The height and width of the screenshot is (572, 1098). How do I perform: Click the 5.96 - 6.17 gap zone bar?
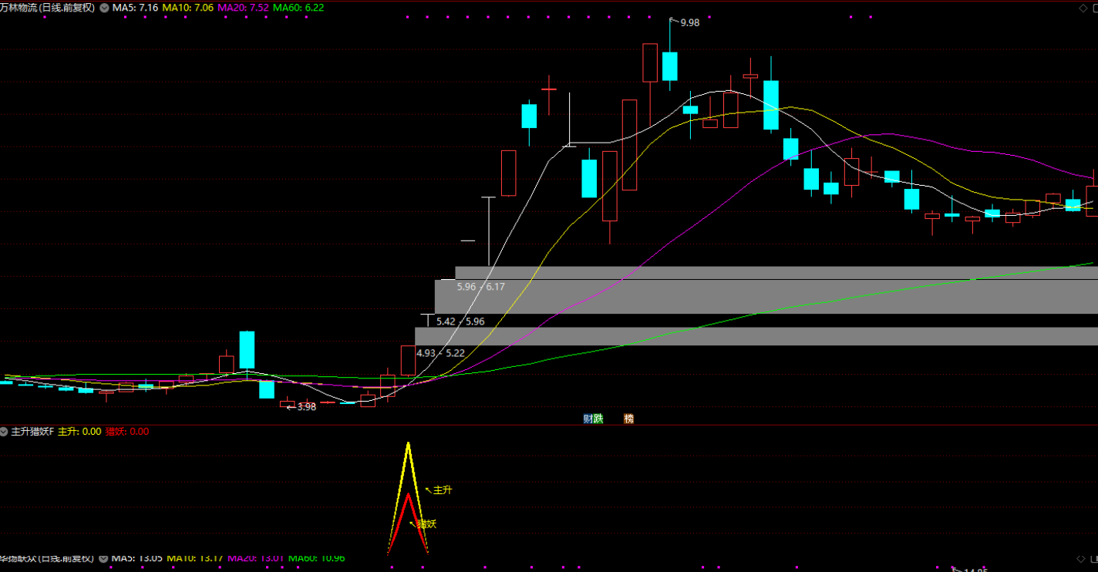coord(694,296)
